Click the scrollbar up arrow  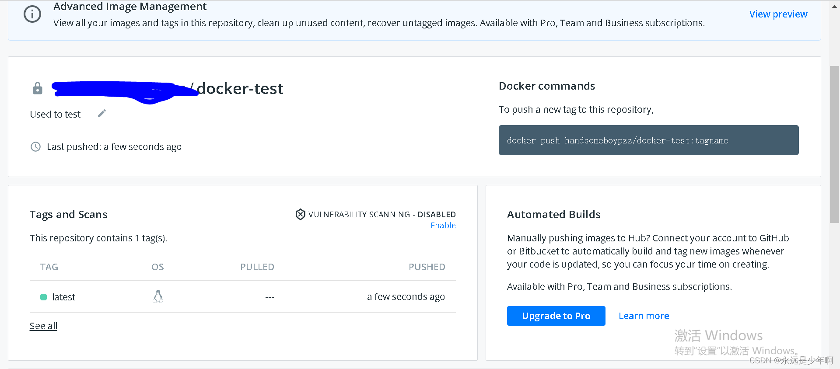tap(834, 6)
